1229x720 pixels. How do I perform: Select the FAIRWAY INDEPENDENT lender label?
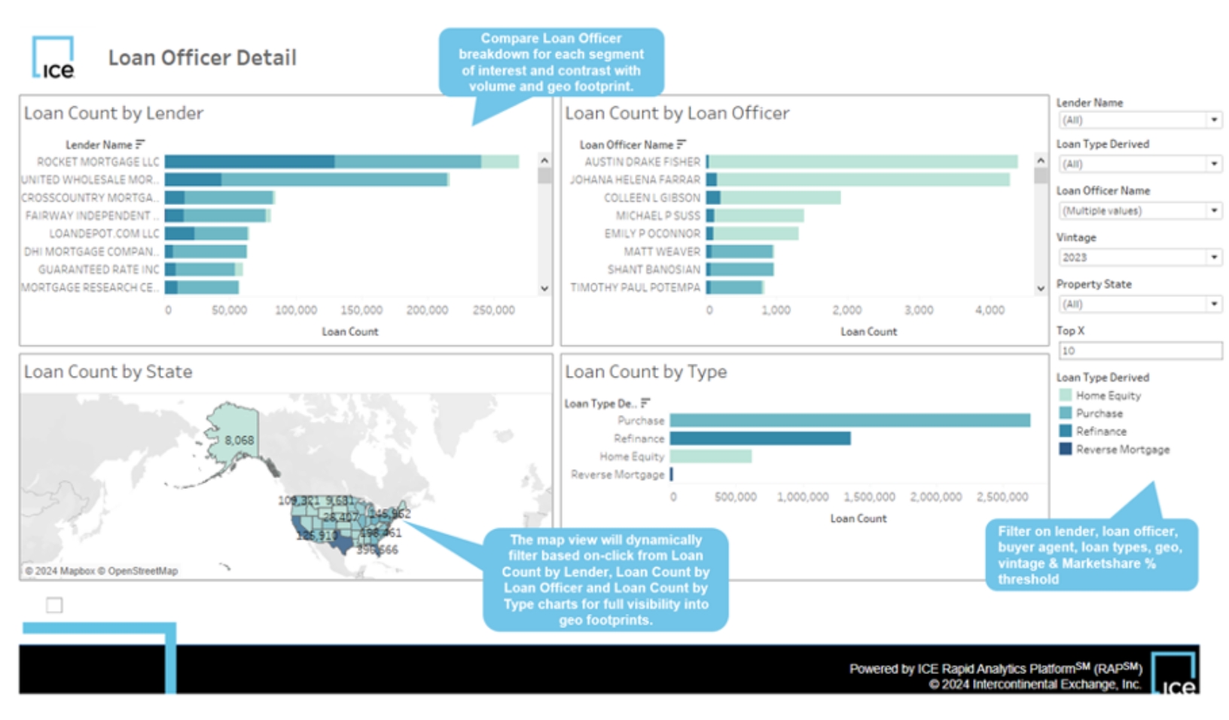(x=92, y=215)
